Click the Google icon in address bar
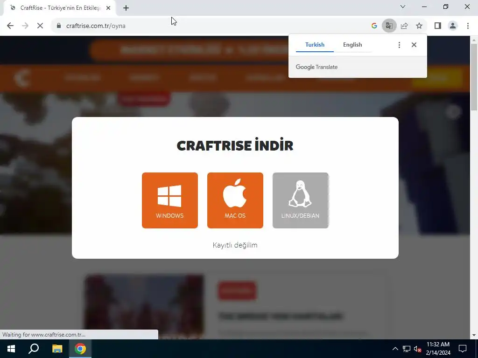This screenshot has height=358, width=478. click(x=374, y=26)
